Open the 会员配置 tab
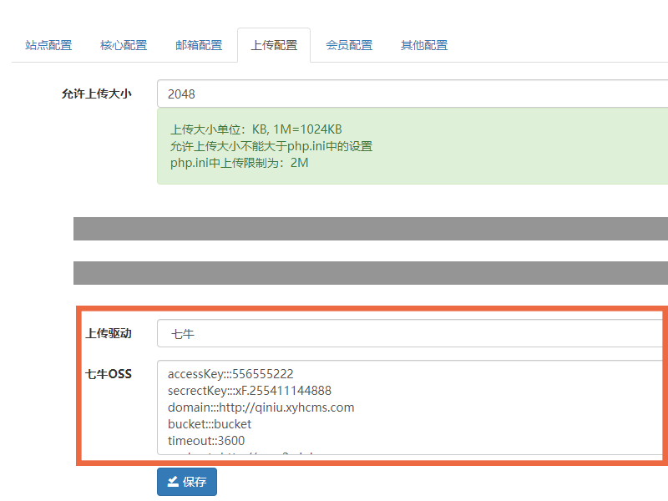The width and height of the screenshot is (668, 501). click(x=349, y=45)
